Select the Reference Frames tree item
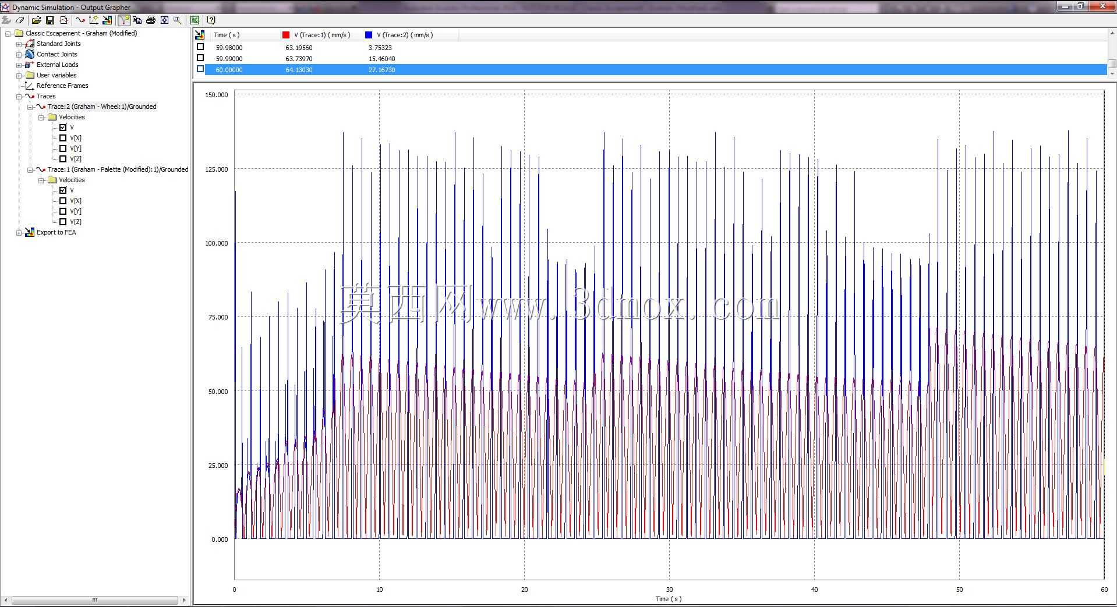 coord(62,86)
